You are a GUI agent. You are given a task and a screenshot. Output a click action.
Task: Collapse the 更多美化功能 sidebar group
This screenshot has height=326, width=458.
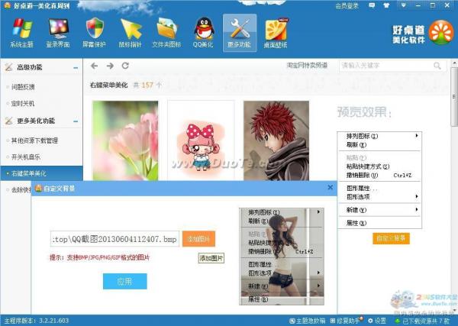76,121
